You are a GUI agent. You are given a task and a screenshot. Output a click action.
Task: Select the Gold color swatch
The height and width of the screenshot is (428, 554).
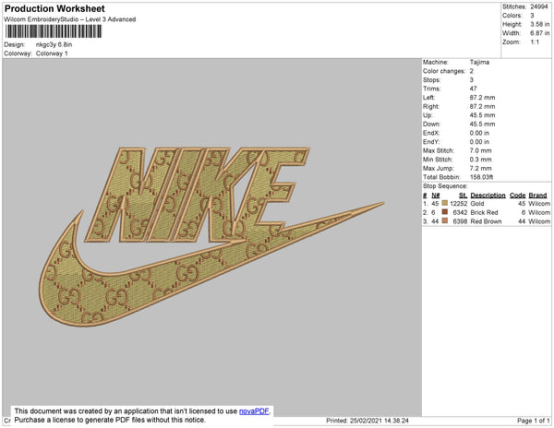(x=445, y=204)
